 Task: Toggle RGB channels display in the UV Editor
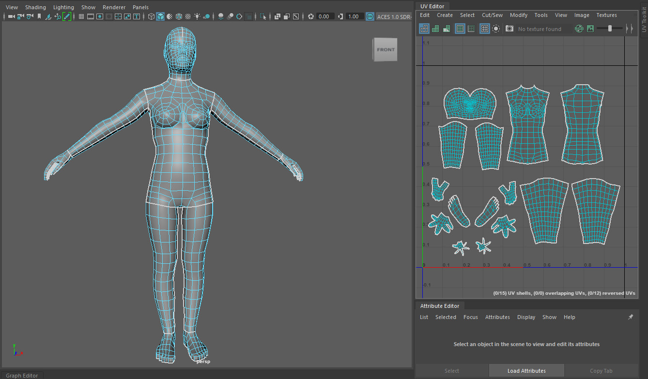pyautogui.click(x=579, y=29)
